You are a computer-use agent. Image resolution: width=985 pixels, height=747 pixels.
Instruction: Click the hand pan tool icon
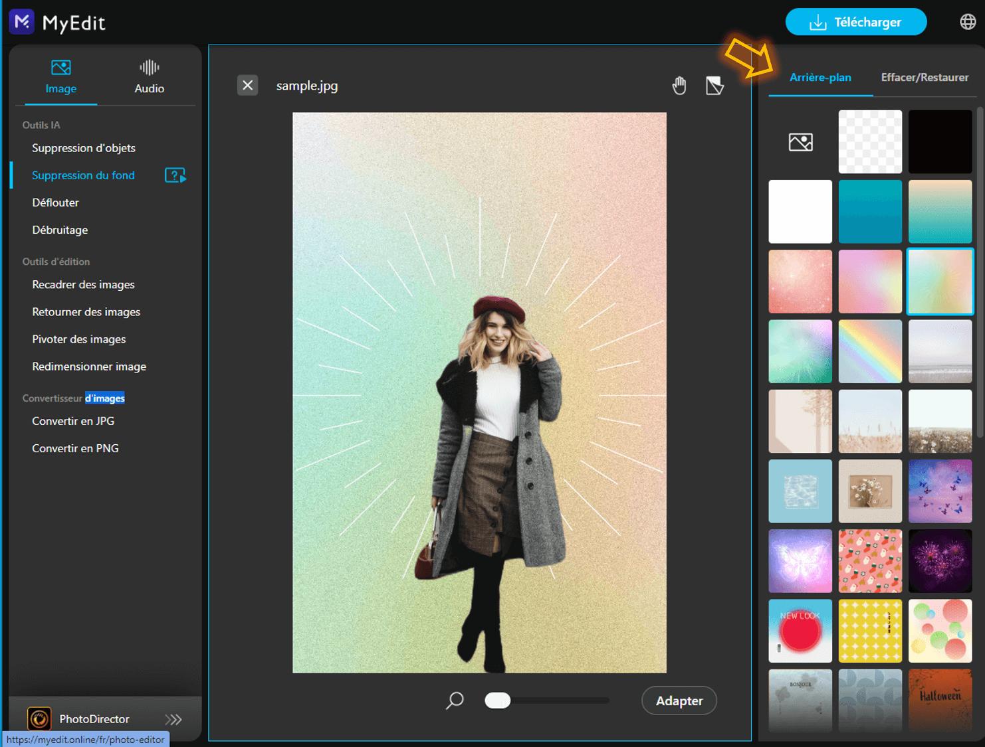click(x=679, y=86)
